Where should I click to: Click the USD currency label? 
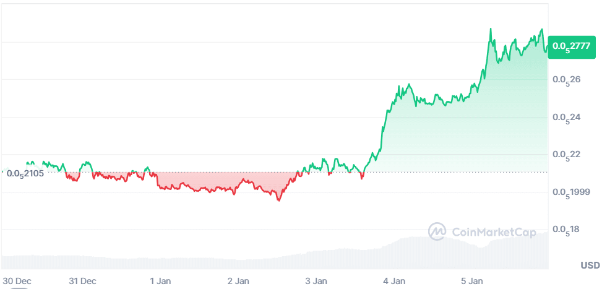(x=590, y=265)
